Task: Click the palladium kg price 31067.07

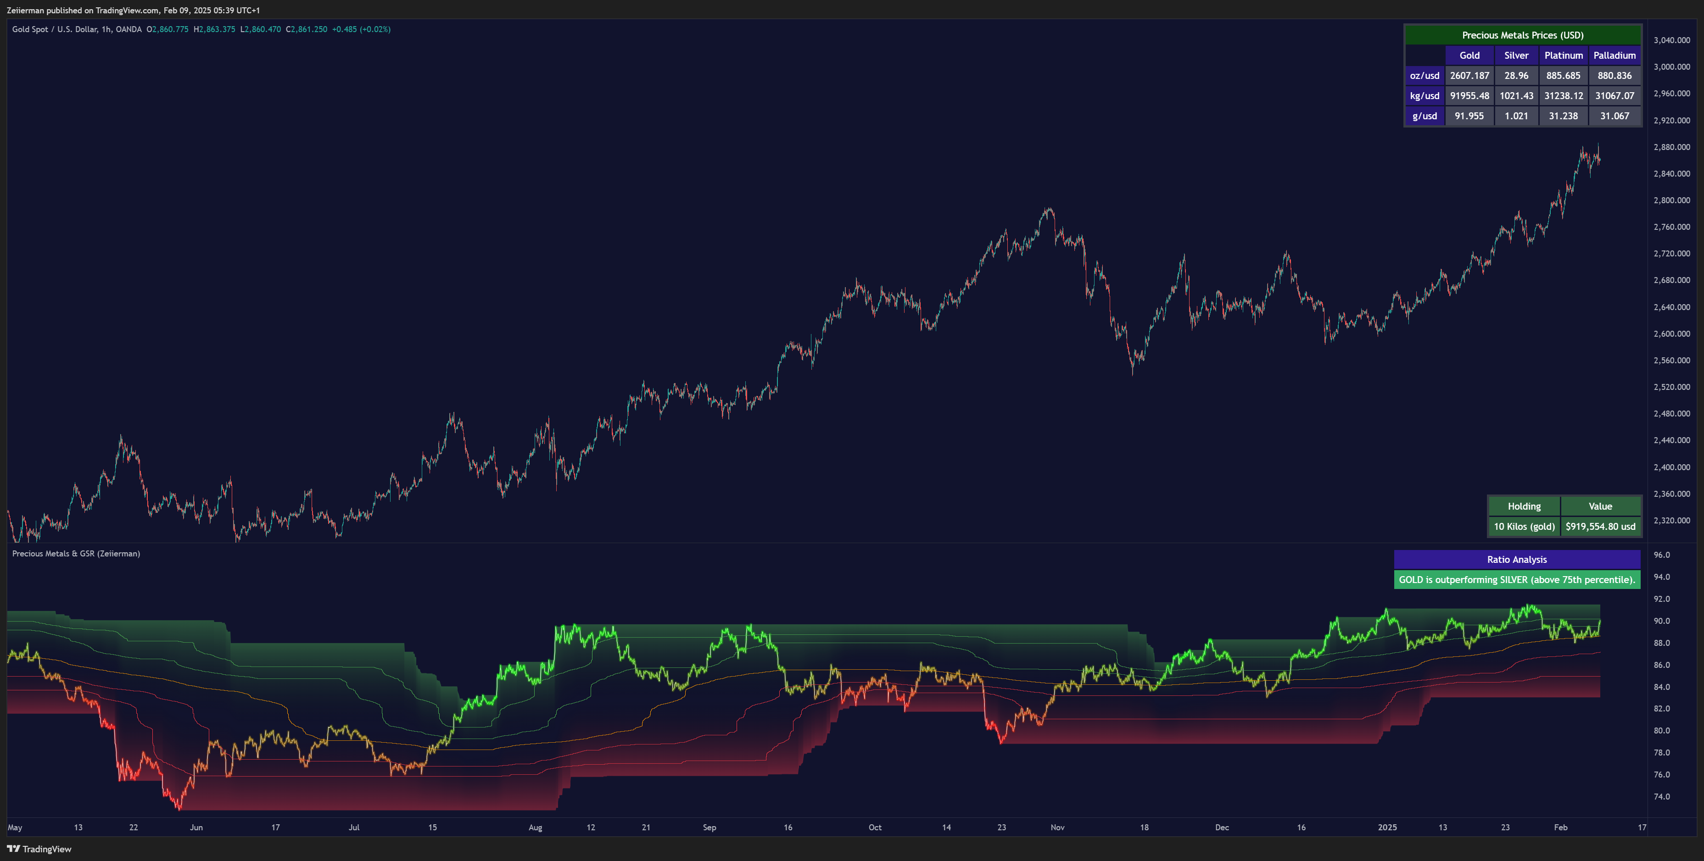Action: click(1615, 96)
